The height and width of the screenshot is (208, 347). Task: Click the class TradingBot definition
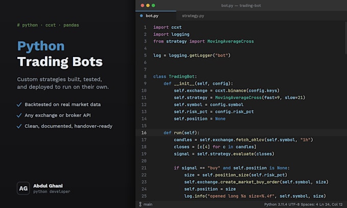tap(175, 76)
